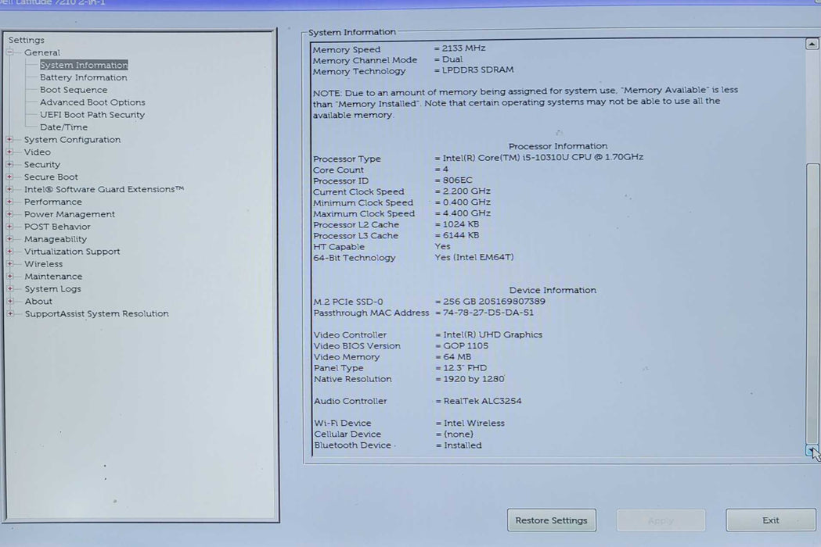This screenshot has width=821, height=547.
Task: Click scrollbar up arrow in System Information
Action: coord(812,44)
